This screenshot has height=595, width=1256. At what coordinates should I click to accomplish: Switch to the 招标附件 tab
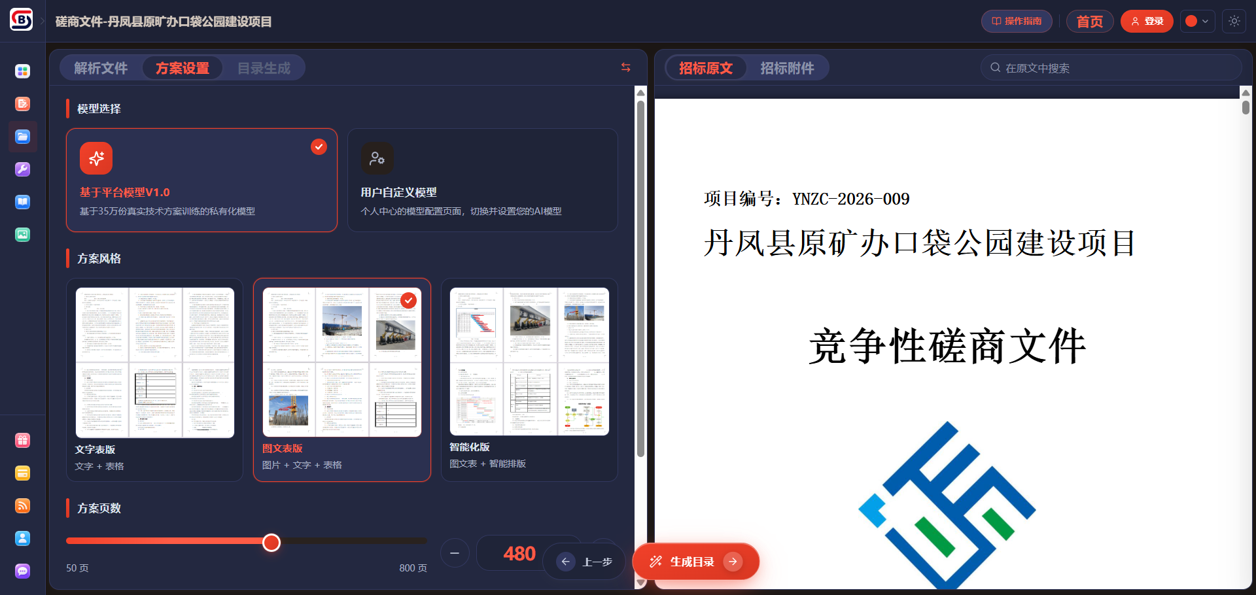787,68
